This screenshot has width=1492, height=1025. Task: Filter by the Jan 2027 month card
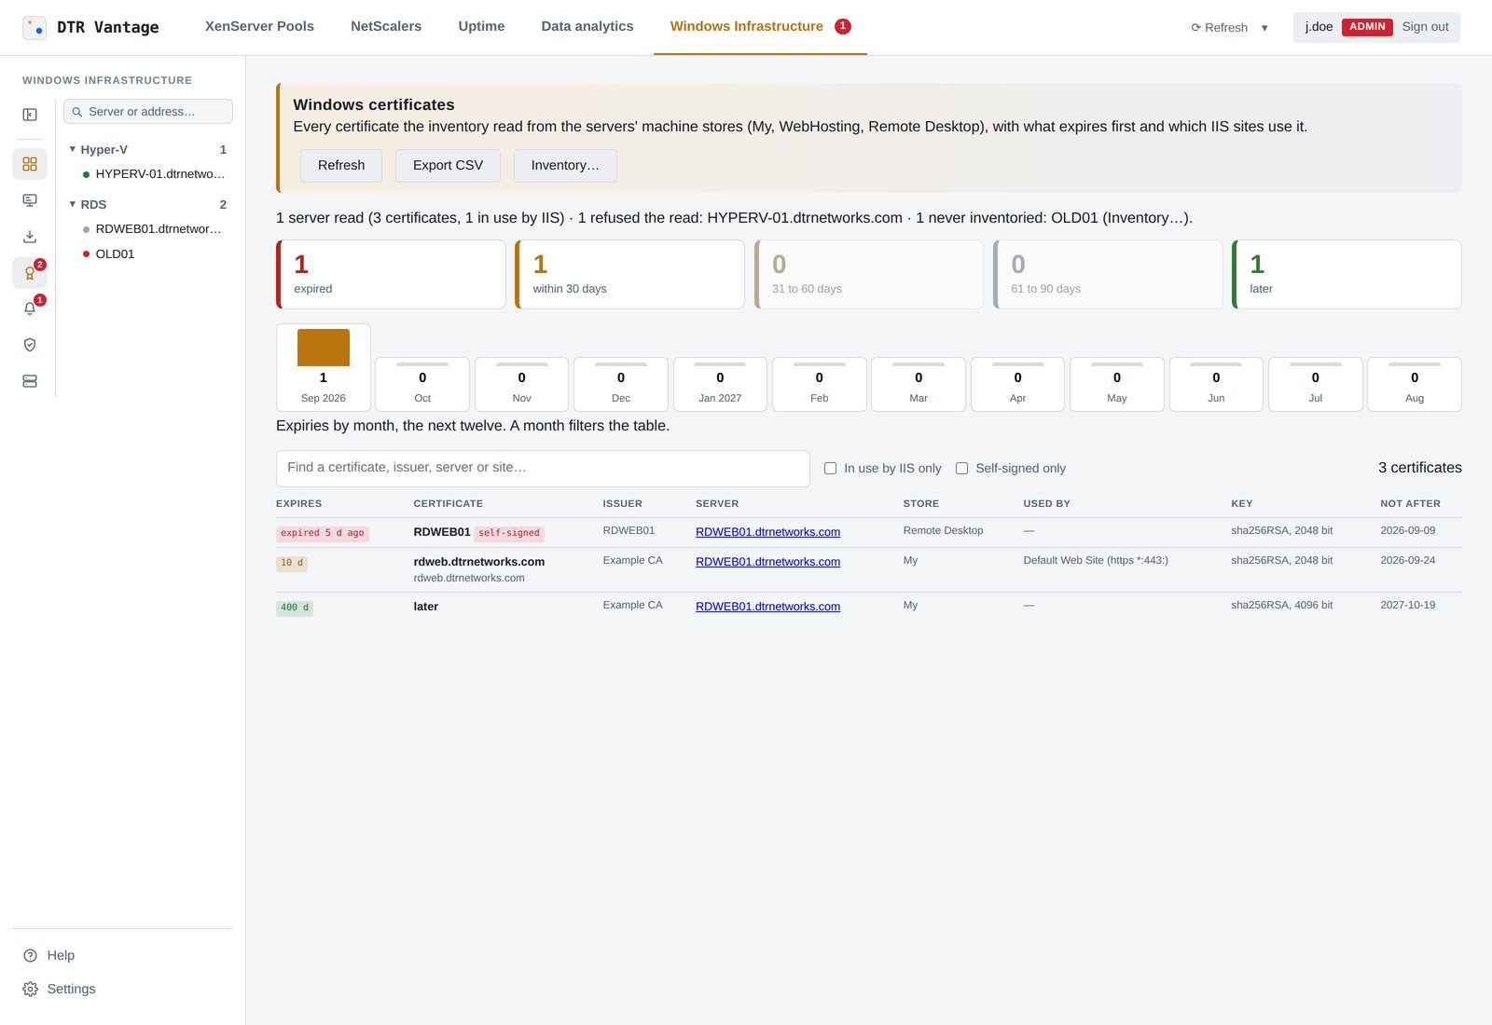pos(720,384)
